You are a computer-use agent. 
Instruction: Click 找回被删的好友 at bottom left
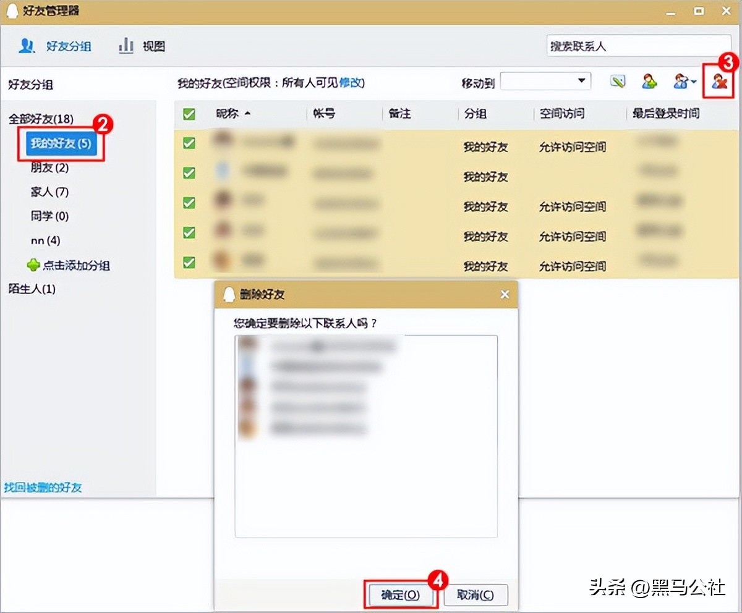[44, 488]
